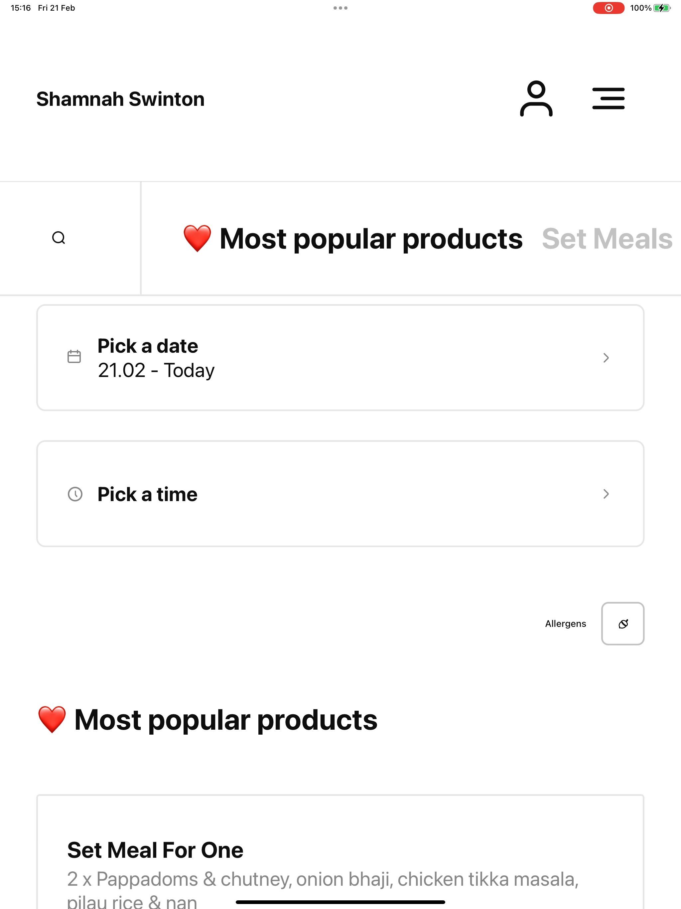This screenshot has width=681, height=909.
Task: Open the Set Meal For One item
Action: click(x=155, y=850)
